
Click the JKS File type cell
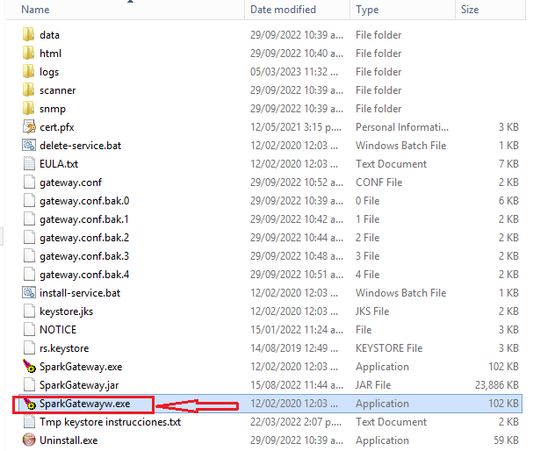pyautogui.click(x=372, y=311)
